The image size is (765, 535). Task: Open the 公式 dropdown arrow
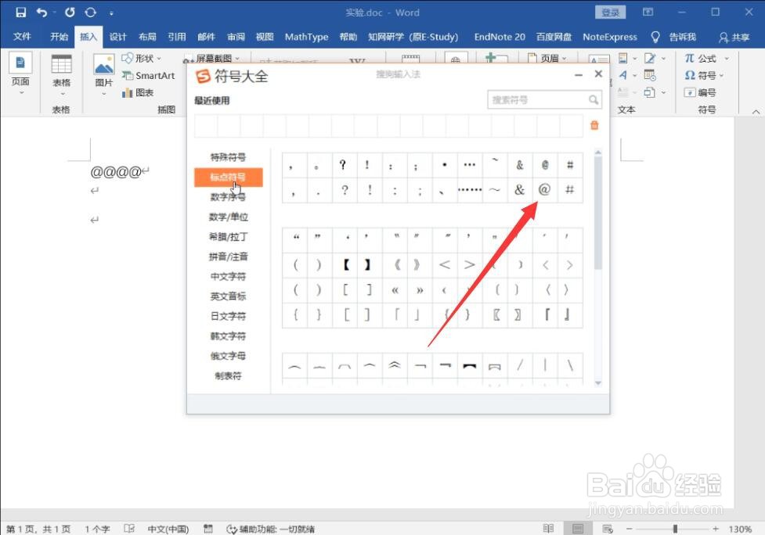pyautogui.click(x=727, y=59)
